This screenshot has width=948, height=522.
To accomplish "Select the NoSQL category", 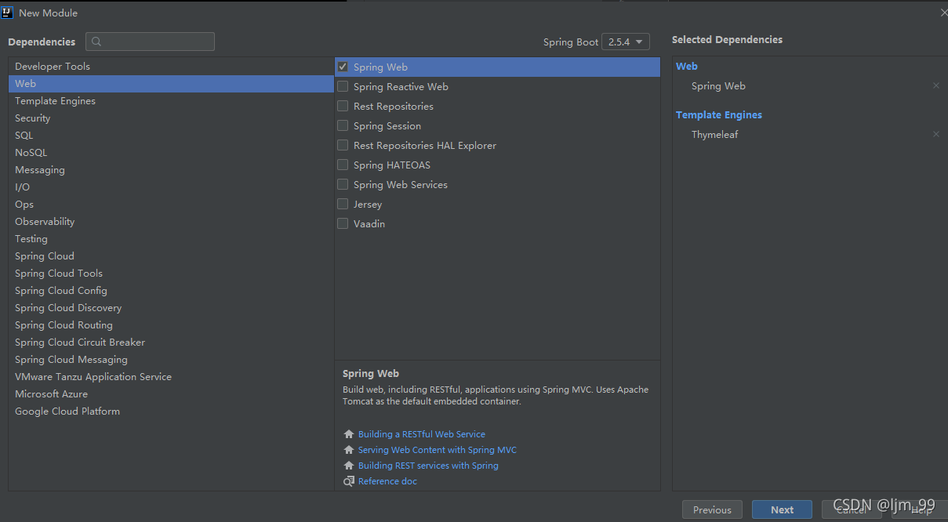I will [171, 153].
